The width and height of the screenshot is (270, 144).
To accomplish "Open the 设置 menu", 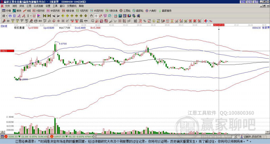I will coord(48,6).
